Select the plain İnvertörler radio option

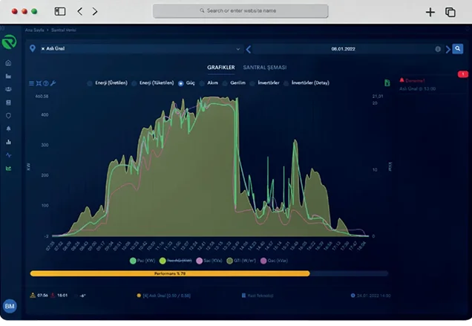(x=252, y=83)
